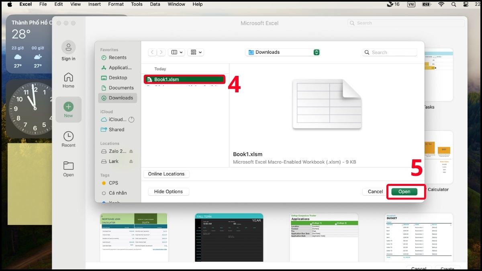Click the battery status icon

tap(427, 4)
